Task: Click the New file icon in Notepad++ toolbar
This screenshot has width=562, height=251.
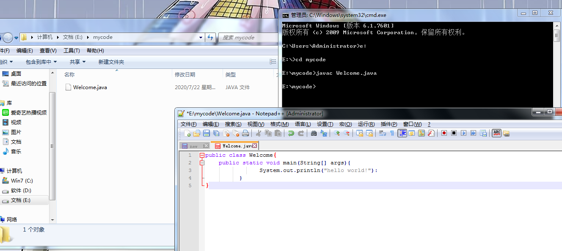Action: pos(187,133)
